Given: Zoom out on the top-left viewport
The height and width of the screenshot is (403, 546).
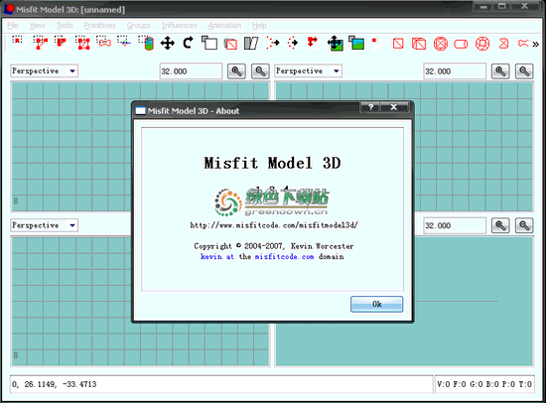Looking at the screenshot, I should [260, 71].
